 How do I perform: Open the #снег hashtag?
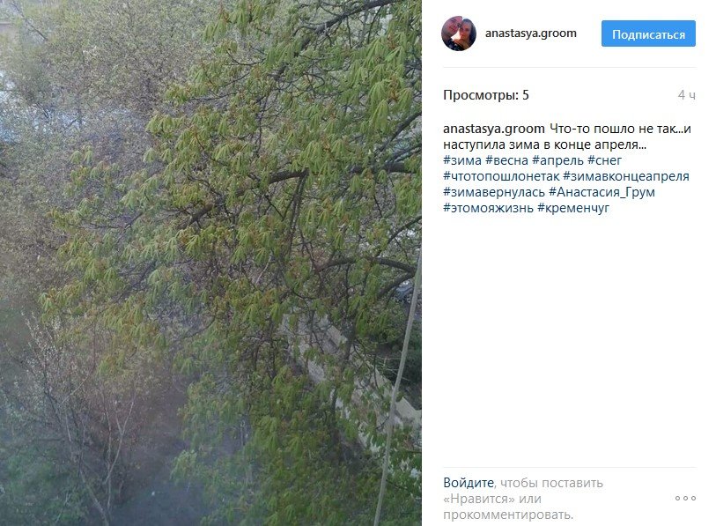(x=604, y=160)
